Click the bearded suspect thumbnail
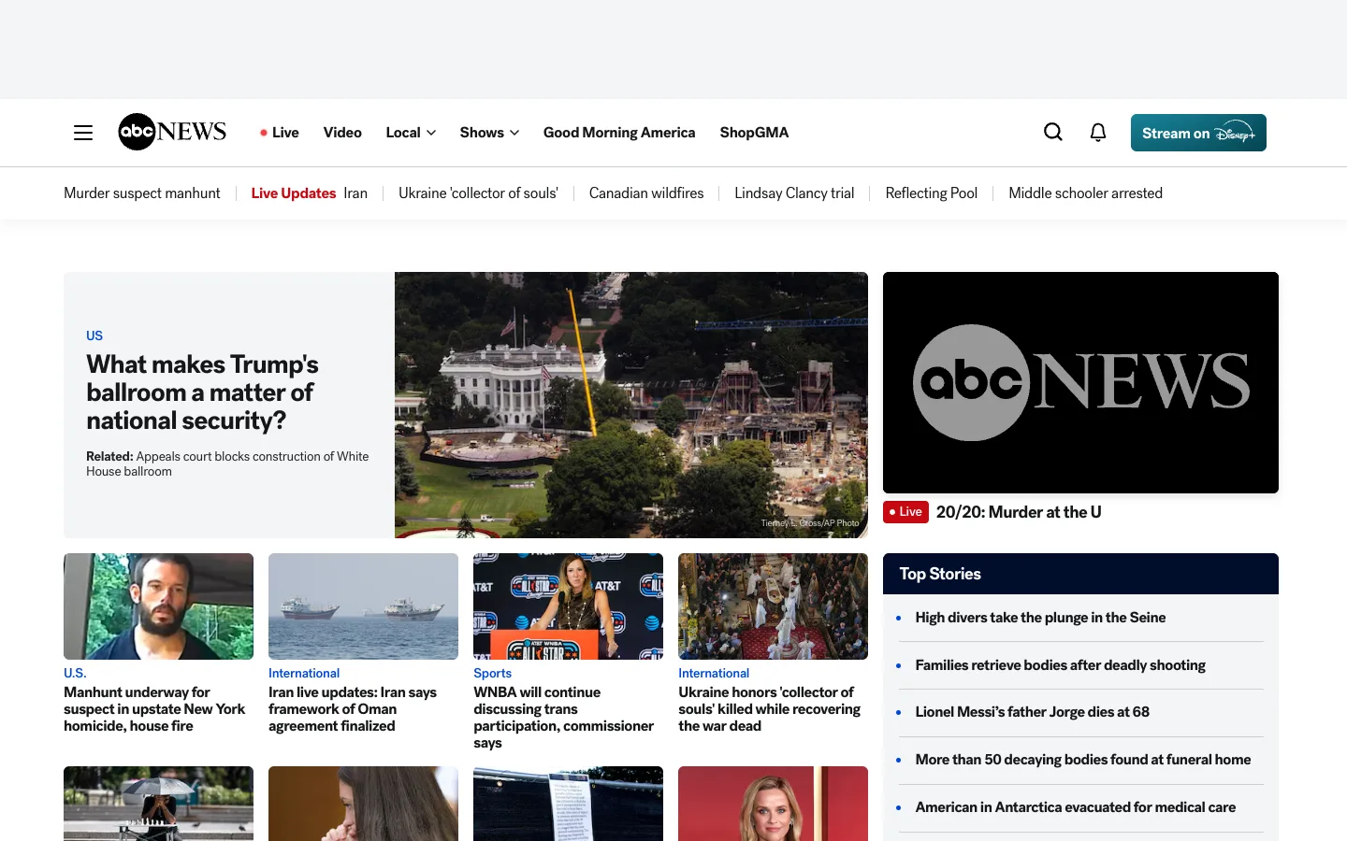 [x=158, y=606]
